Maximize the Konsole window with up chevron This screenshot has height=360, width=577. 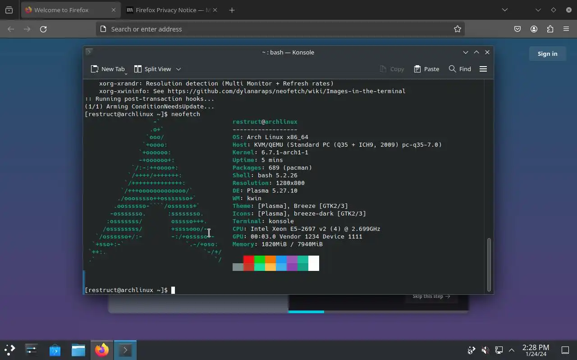tap(476, 52)
